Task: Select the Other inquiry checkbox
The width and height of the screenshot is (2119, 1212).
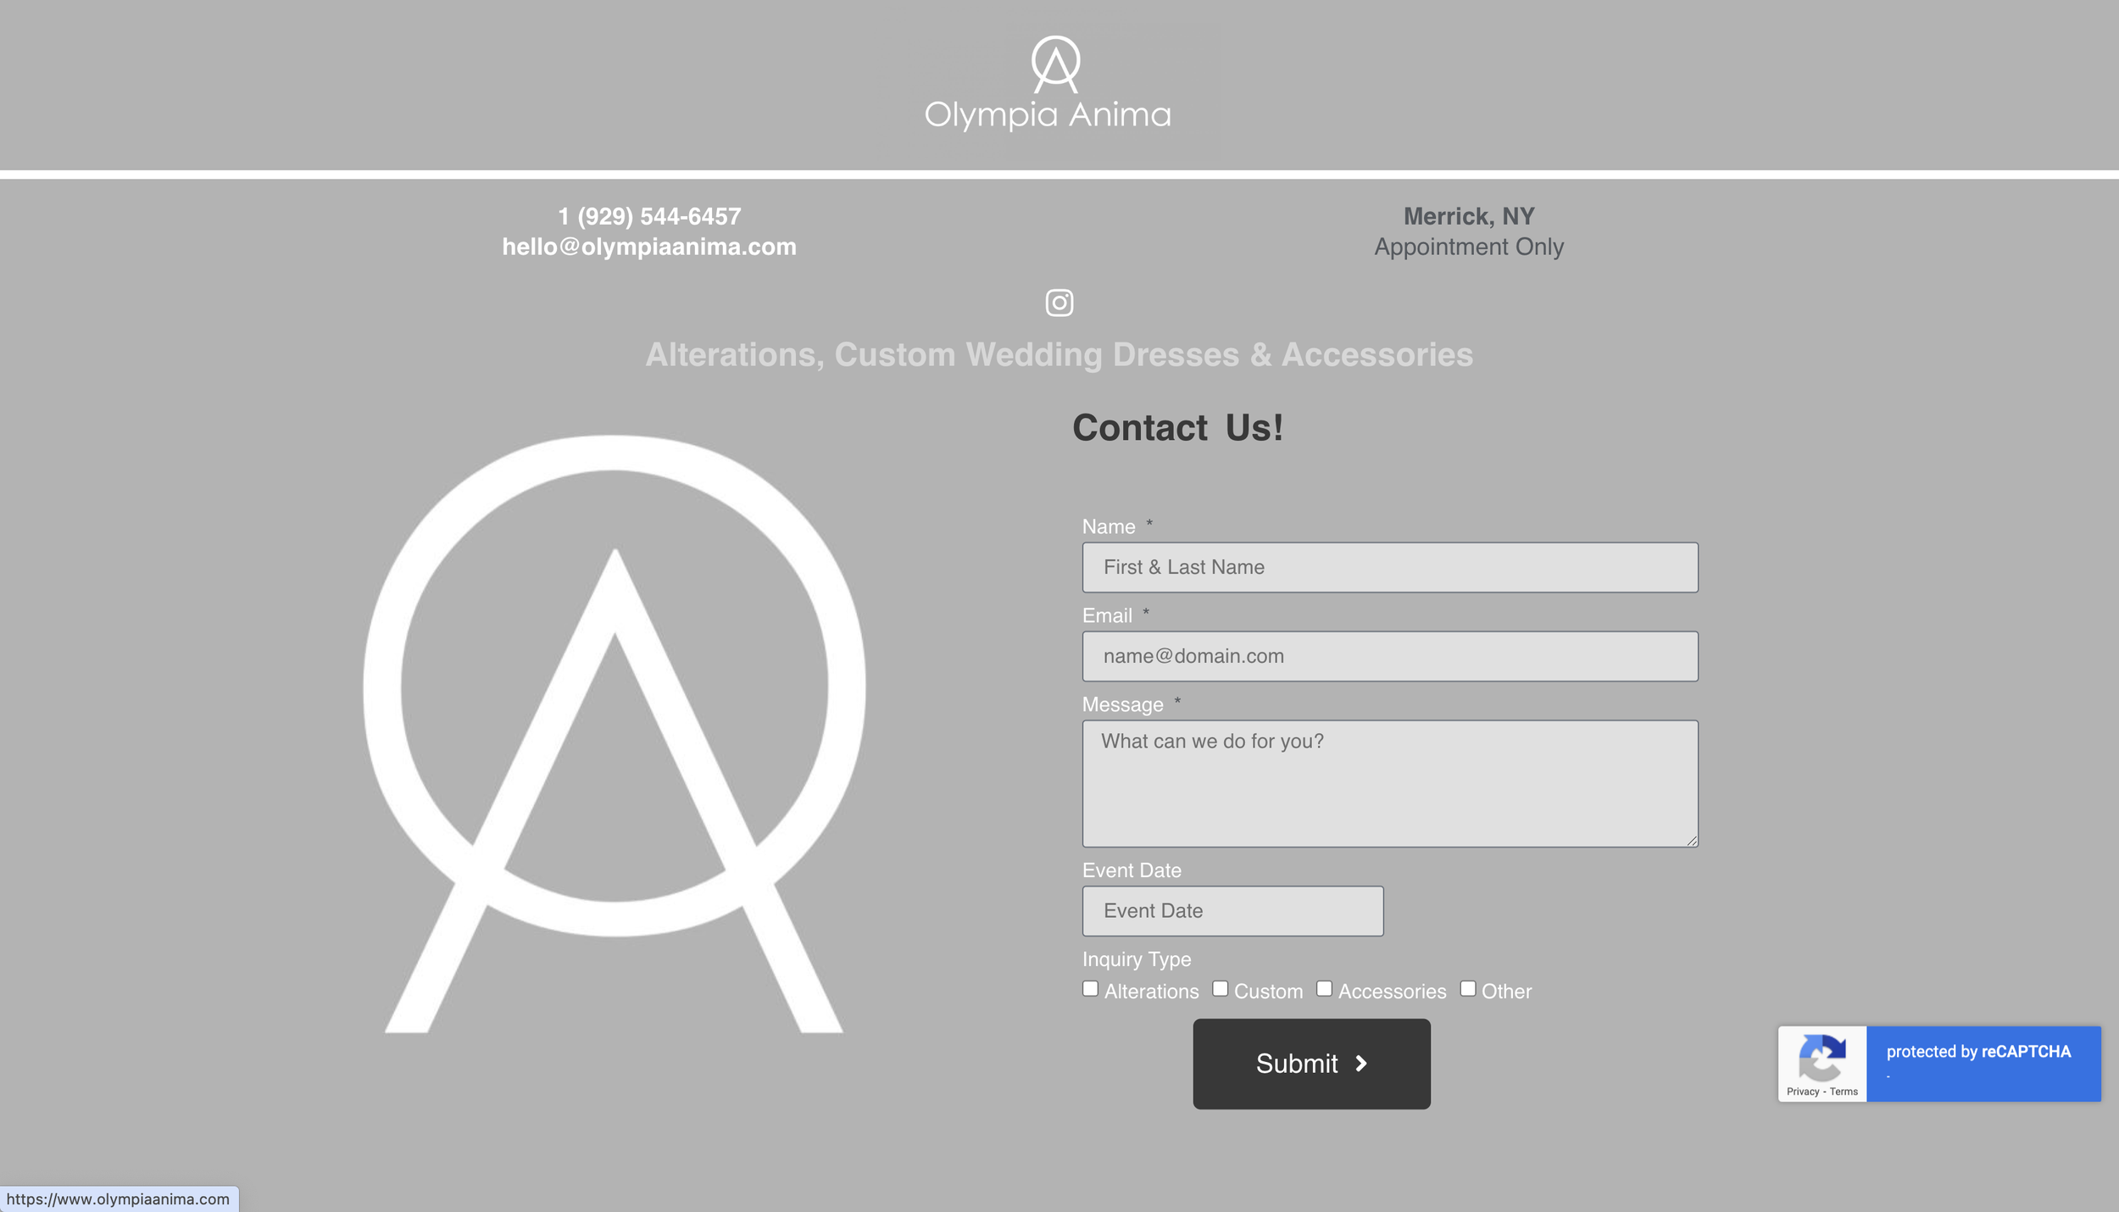Action: point(1468,989)
